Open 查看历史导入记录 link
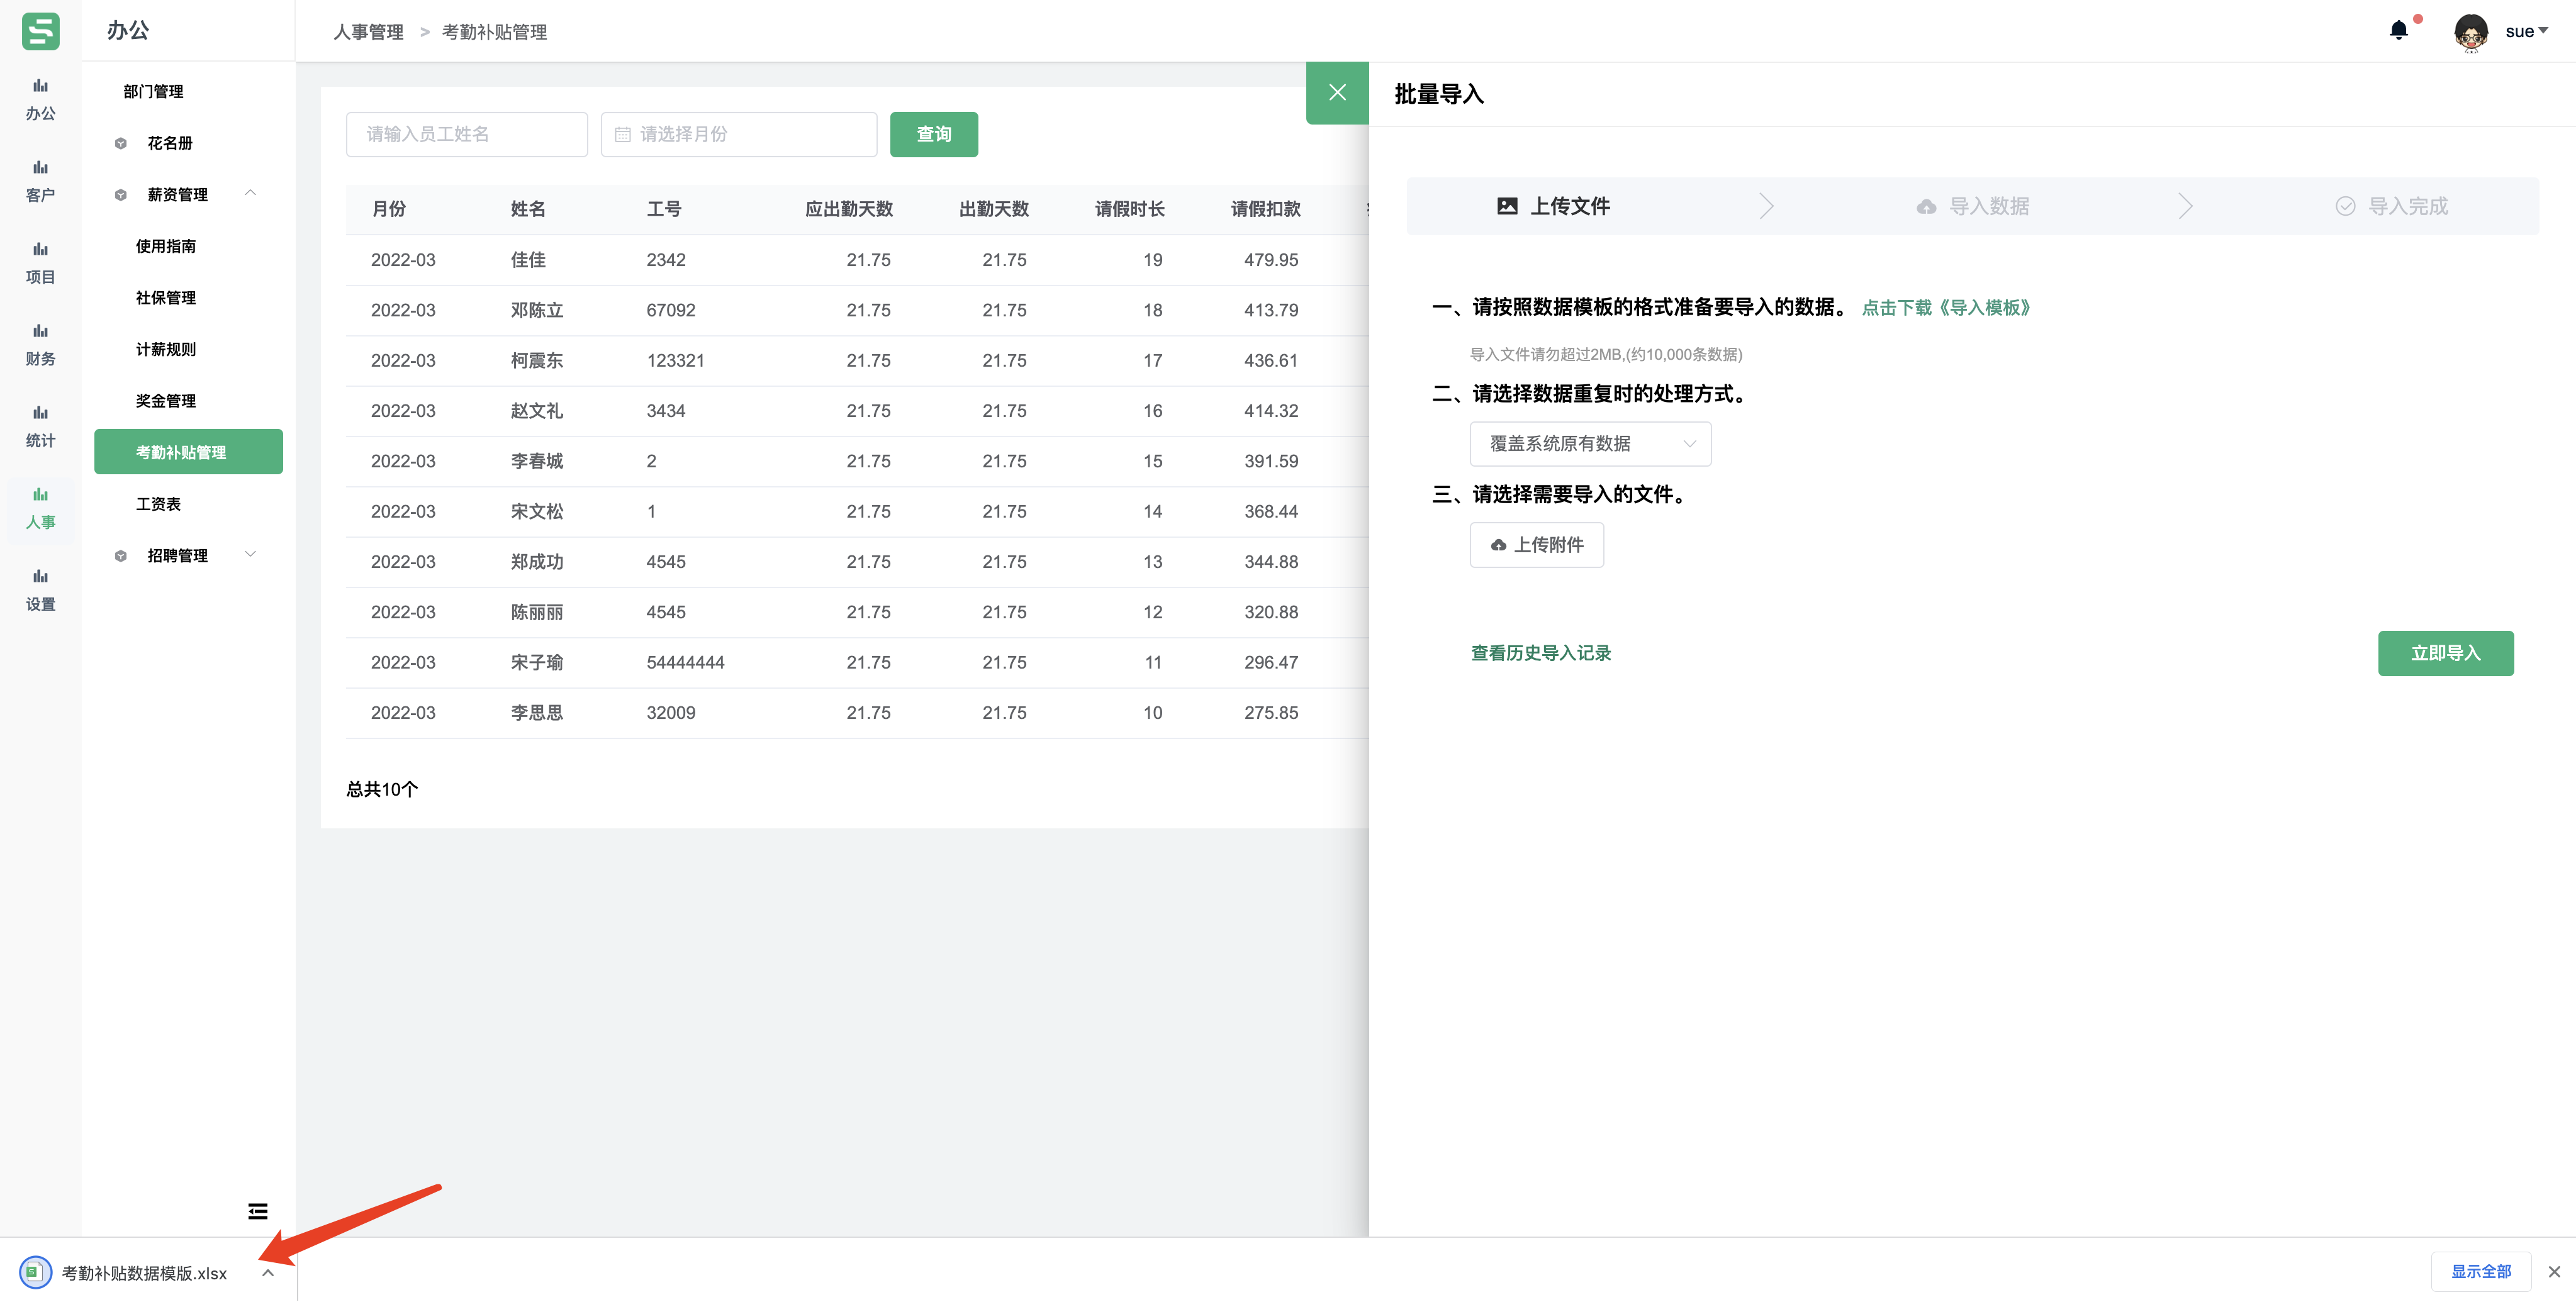 tap(1541, 652)
